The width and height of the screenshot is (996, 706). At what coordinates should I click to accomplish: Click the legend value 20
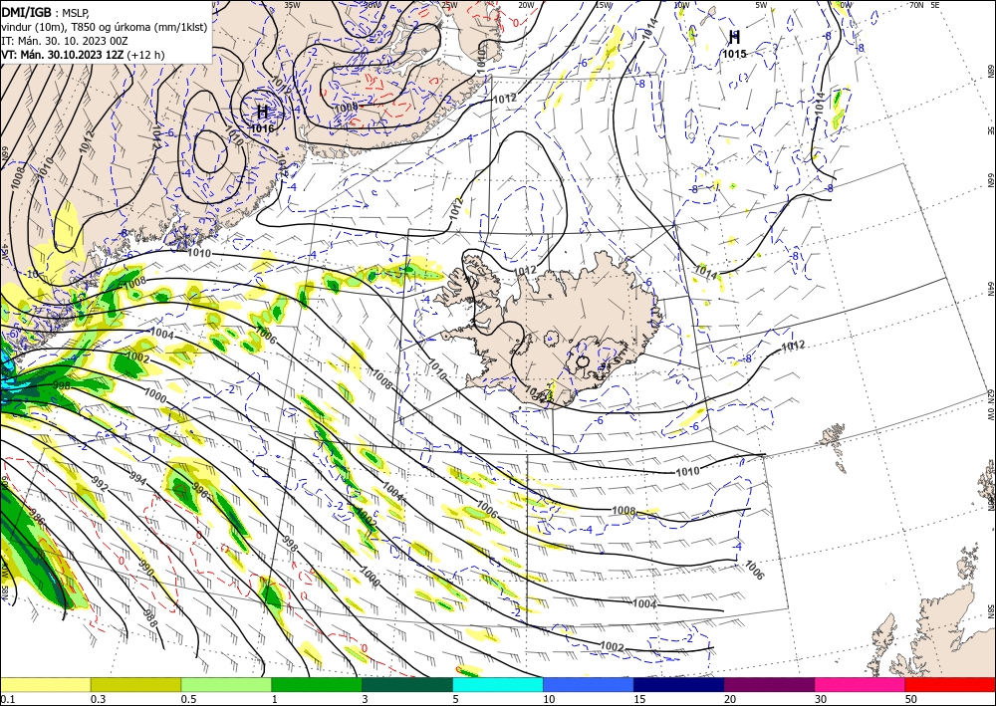[730, 699]
